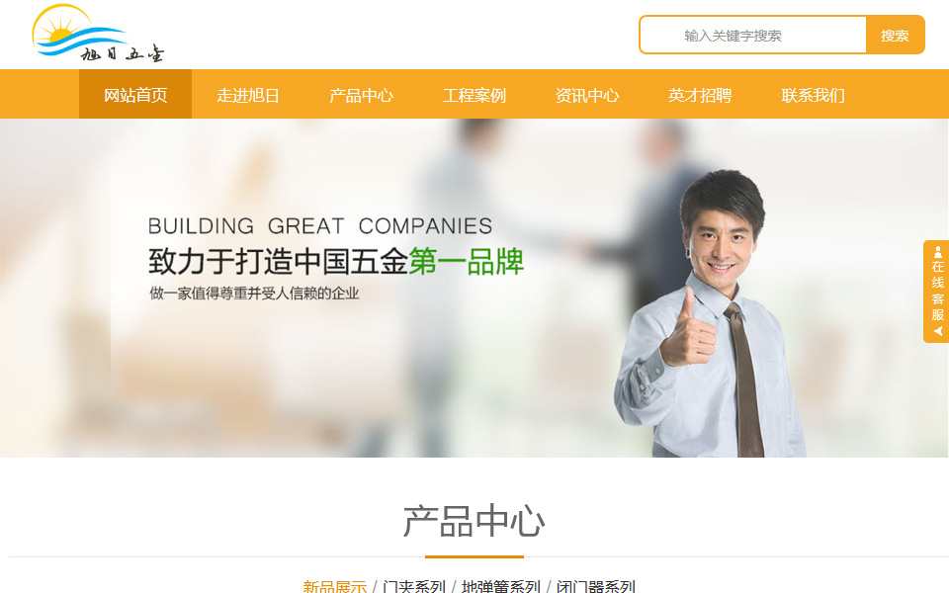949x593 pixels.
Task: Click the orange 搜索 search button
Action: (x=895, y=36)
